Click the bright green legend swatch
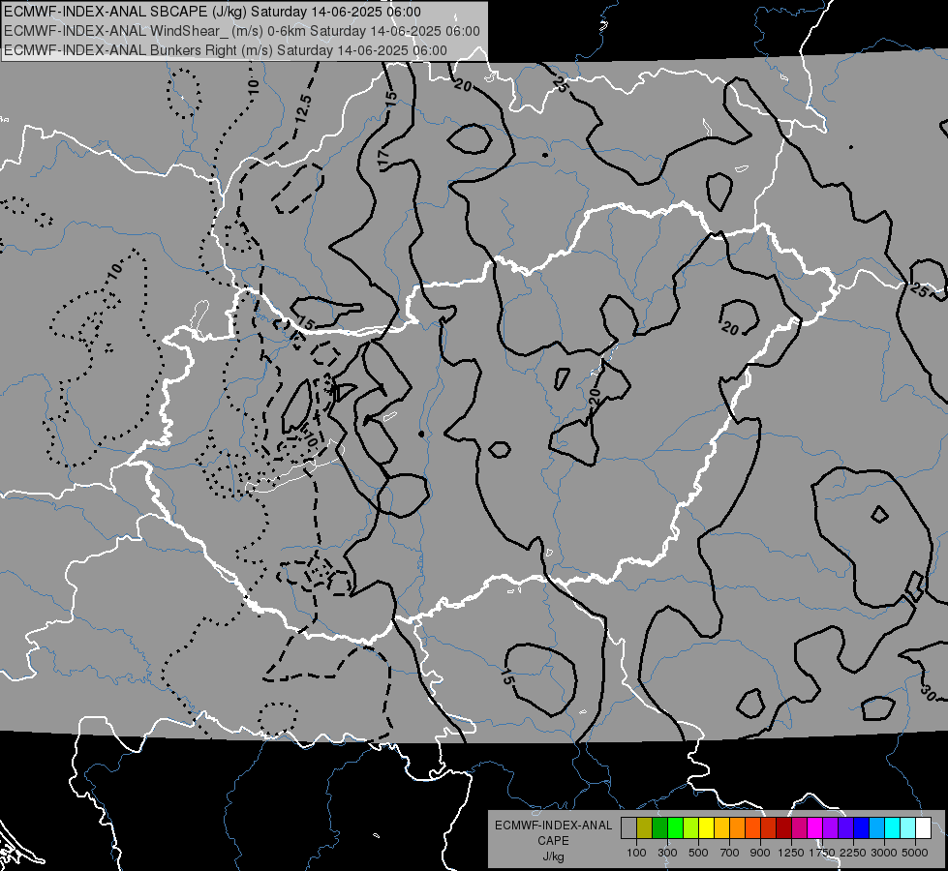Image resolution: width=948 pixels, height=871 pixels. (675, 828)
